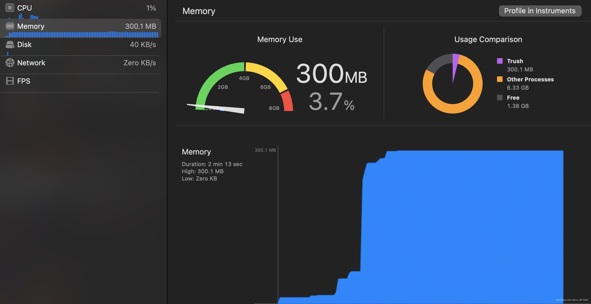The image size is (591, 304).
Task: Click the gray Free legend swatch
Action: click(500, 97)
